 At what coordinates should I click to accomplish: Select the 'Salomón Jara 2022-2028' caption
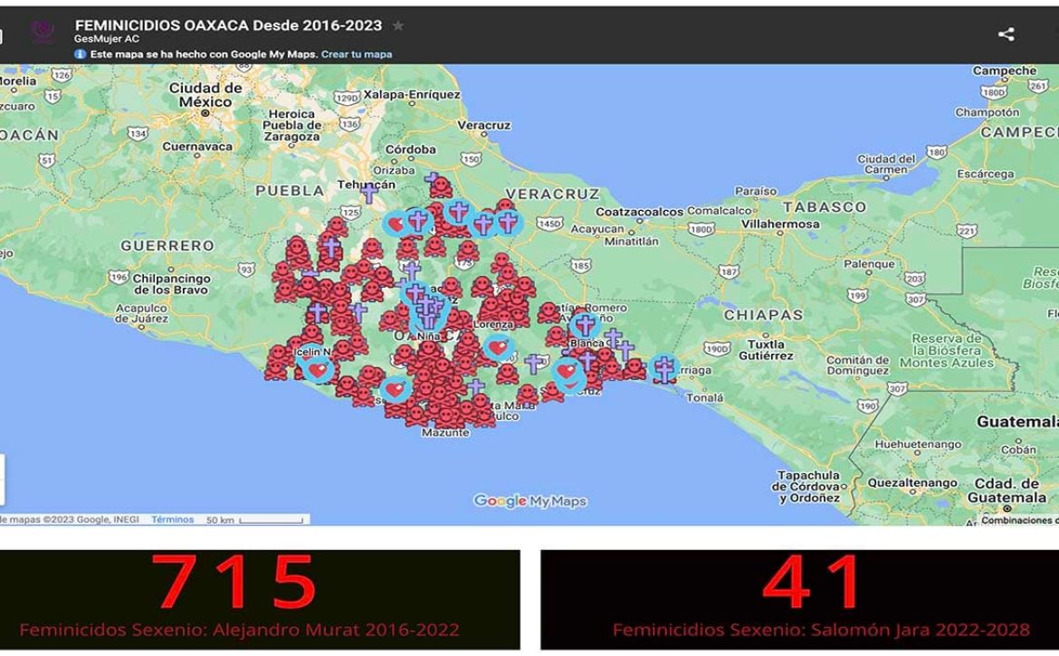pyautogui.click(x=920, y=630)
